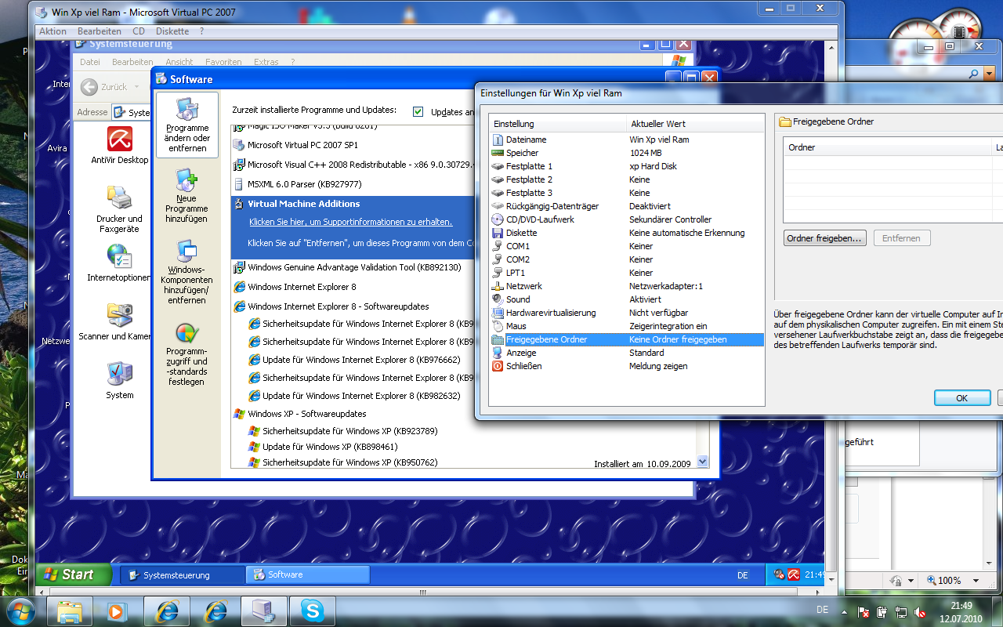Confirm settings with the OK button
Screen dimensions: 1003x627
point(961,398)
